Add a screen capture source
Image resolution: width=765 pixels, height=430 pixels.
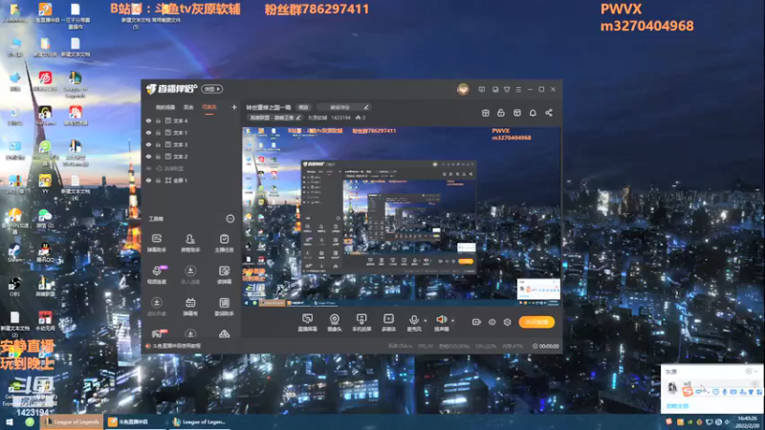[307, 322]
